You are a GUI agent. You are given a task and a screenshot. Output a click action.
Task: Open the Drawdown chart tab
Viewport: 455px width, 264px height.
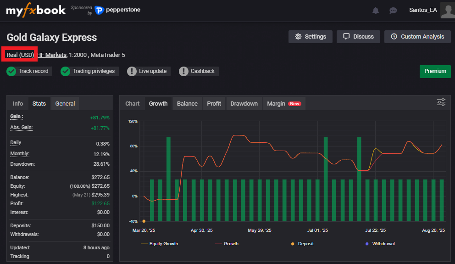[x=244, y=103]
